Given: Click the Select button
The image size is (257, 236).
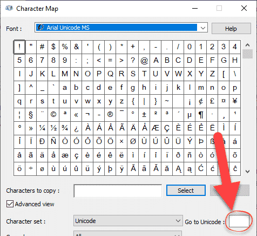Looking at the screenshot, I should 186,191.
